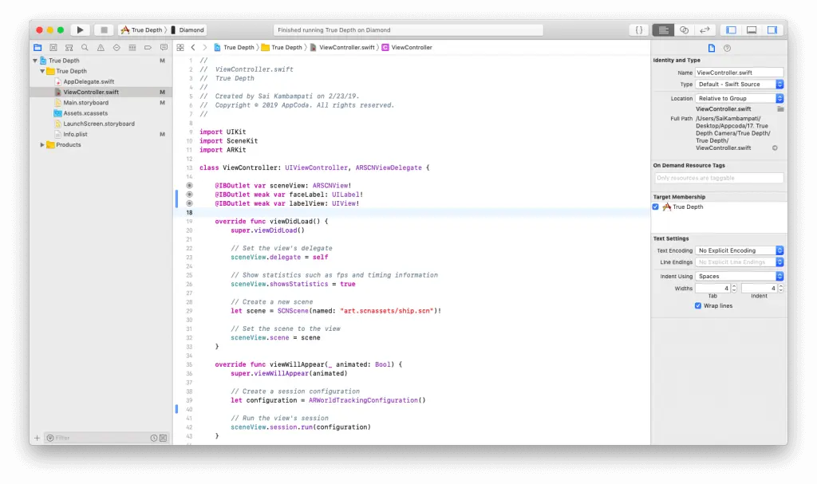This screenshot has height=484, width=817.
Task: Open the debug navigator
Action: [x=132, y=47]
